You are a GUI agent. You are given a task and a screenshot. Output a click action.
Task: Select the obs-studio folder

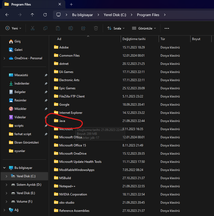tap(64, 203)
